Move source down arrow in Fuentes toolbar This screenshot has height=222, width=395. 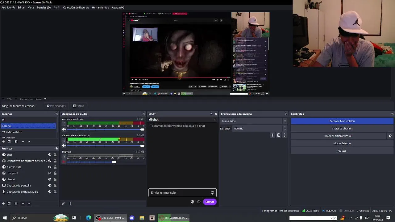(x=29, y=203)
